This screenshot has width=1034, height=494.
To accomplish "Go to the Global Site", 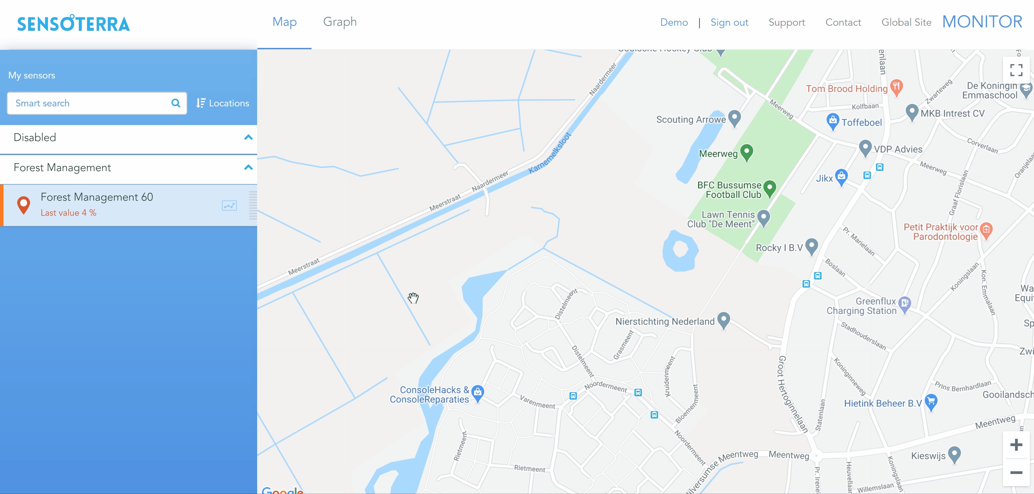I will pyautogui.click(x=906, y=22).
